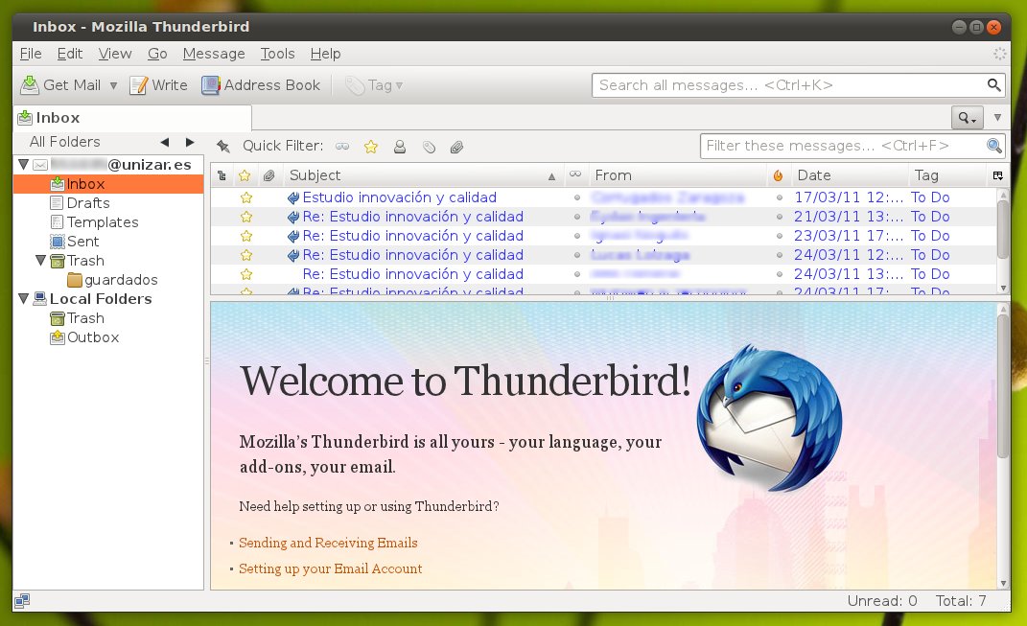This screenshot has height=626, width=1027.
Task: Click the filter box magnifier icon
Action: point(994,146)
